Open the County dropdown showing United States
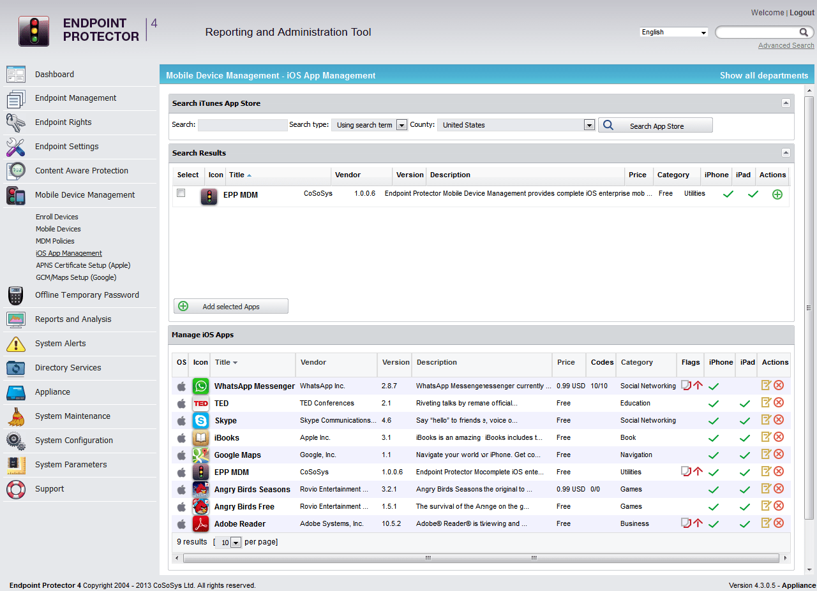Screen dimensions: 817x591 (x=588, y=125)
